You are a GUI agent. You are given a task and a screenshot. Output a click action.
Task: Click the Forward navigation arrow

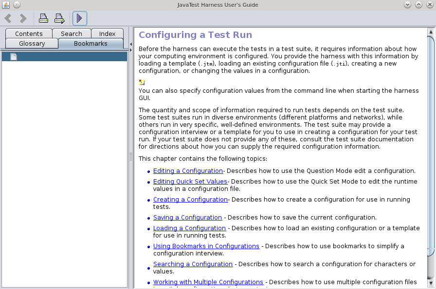(x=23, y=18)
